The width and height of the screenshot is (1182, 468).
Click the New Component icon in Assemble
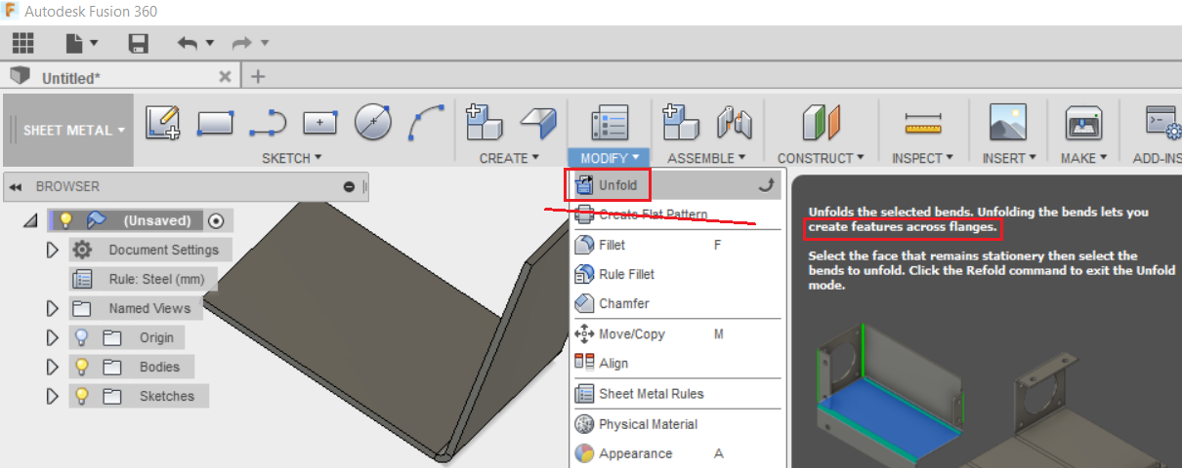pyautogui.click(x=681, y=122)
